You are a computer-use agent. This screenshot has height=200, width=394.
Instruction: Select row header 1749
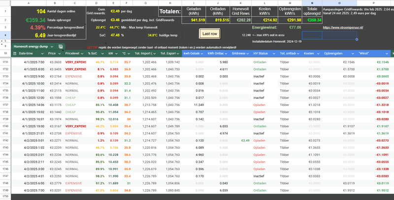click(5, 191)
